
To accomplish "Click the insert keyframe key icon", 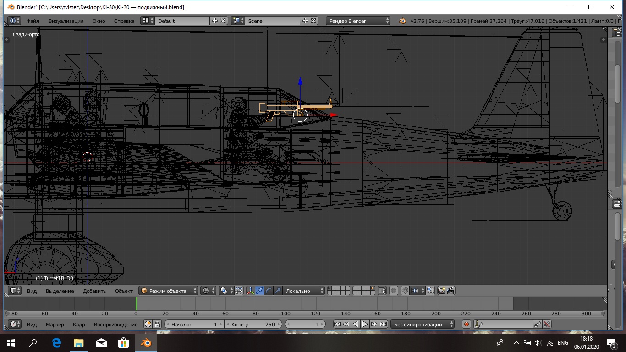I will (x=538, y=324).
